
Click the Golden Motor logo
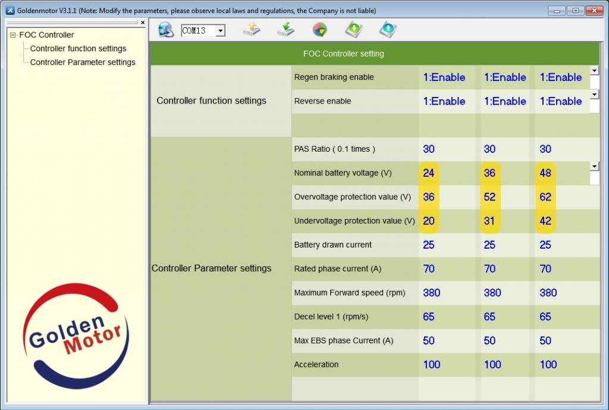point(75,336)
